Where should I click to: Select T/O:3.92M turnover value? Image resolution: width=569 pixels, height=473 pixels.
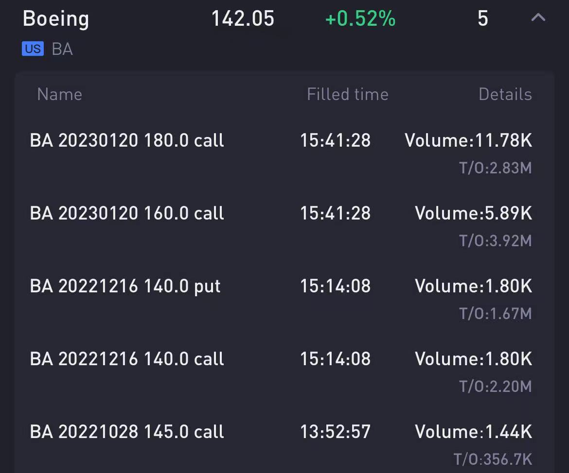pos(496,241)
